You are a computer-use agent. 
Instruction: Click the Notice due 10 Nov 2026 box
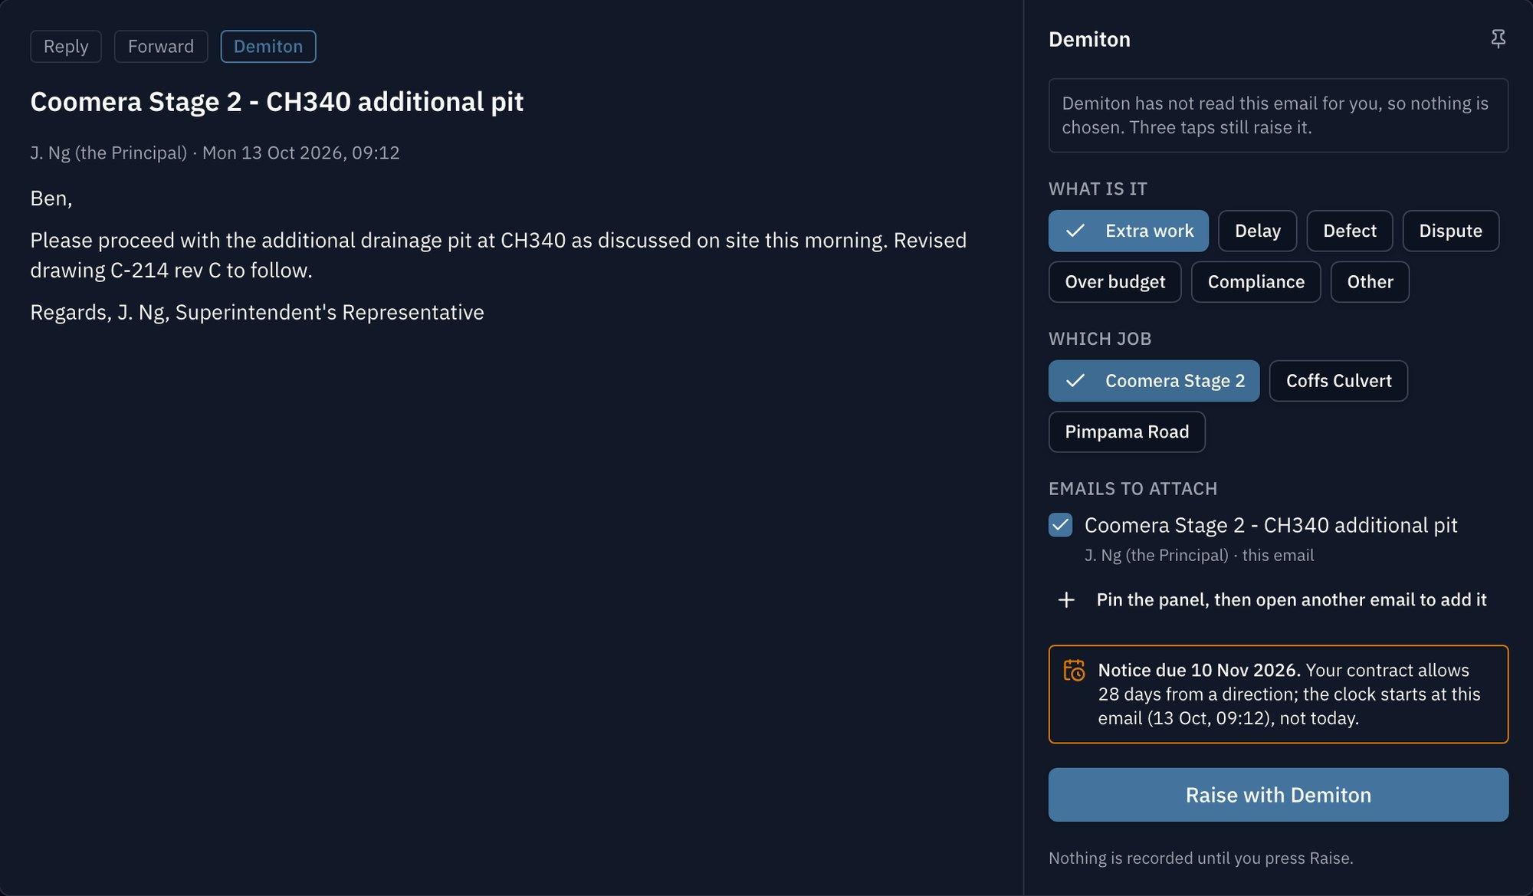1279,694
